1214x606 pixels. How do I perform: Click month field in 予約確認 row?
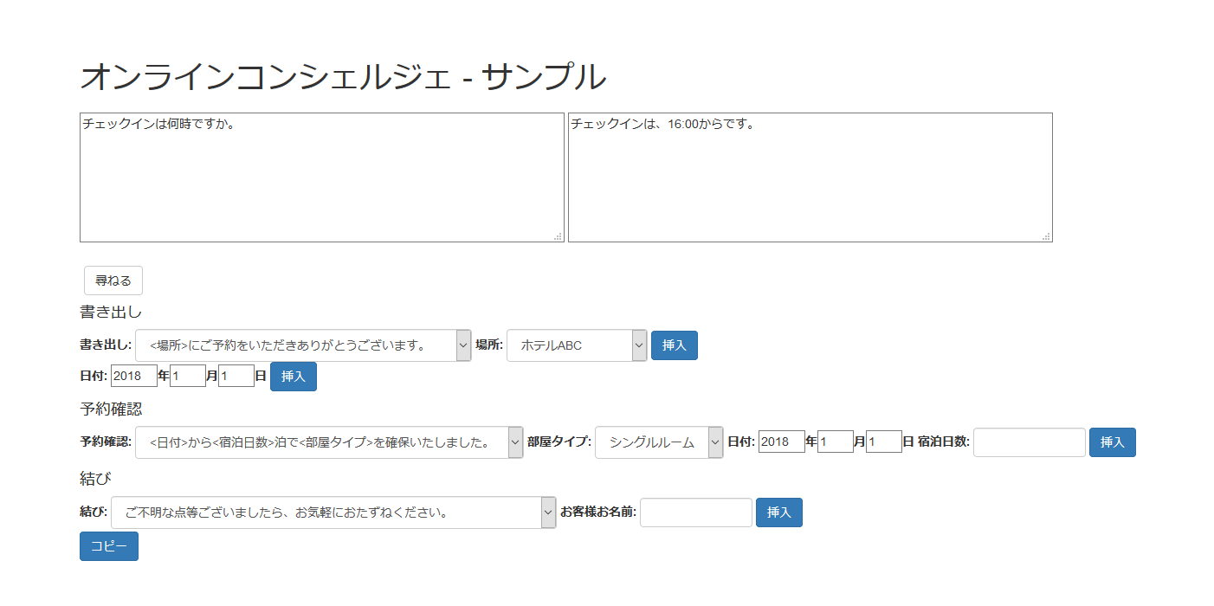pyautogui.click(x=836, y=442)
